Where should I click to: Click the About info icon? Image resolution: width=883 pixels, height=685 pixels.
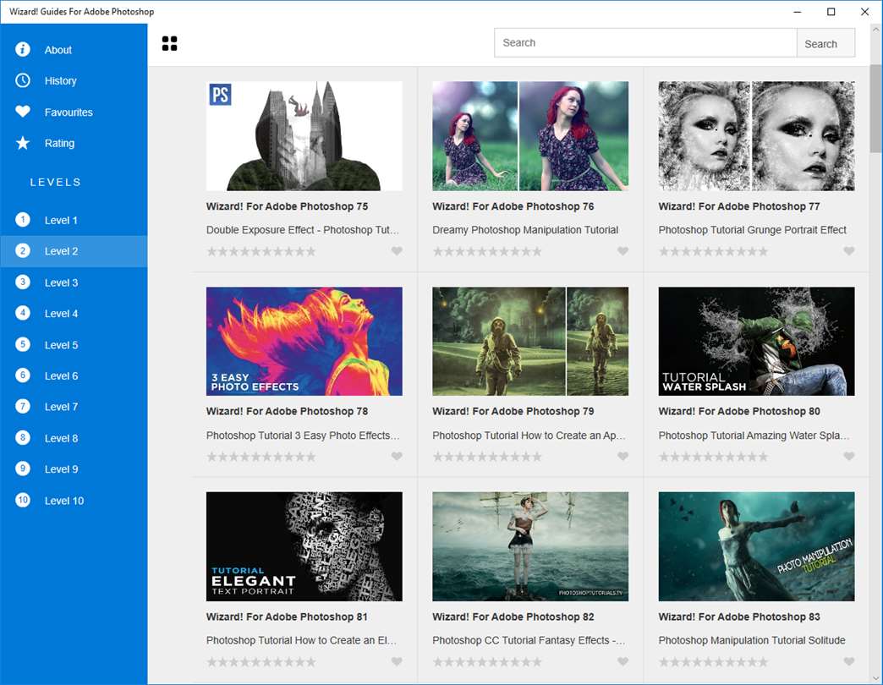(23, 50)
